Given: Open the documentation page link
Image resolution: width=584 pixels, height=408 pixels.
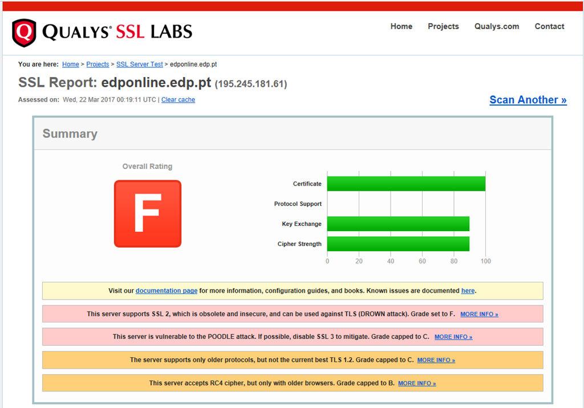Looking at the screenshot, I should click(167, 291).
